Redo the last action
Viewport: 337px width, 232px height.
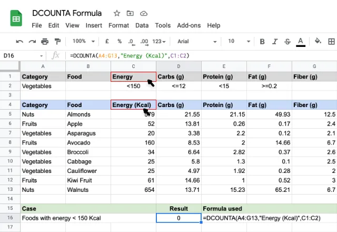point(32,41)
